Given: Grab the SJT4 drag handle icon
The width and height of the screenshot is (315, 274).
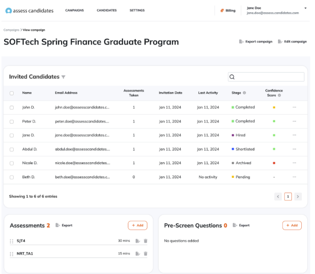Looking at the screenshot, I should pos(11,241).
